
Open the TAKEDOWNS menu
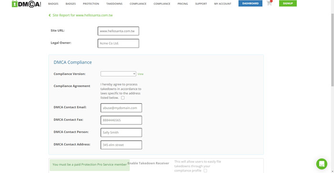pos(115,4)
